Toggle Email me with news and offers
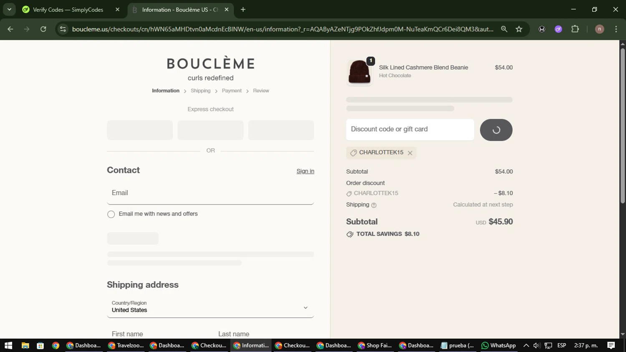The image size is (626, 352). (x=111, y=214)
